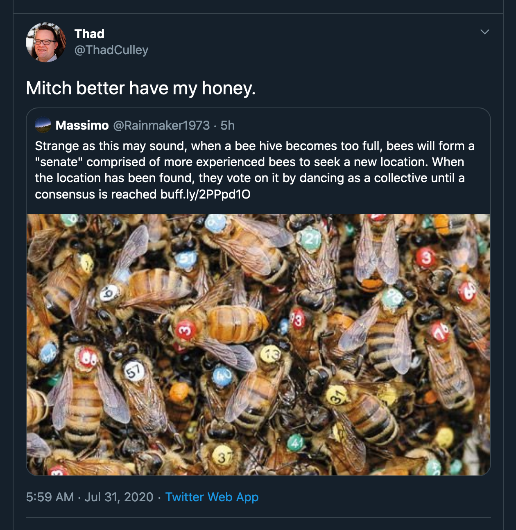Screen dimensions: 516x530
Task: Click the bee tagged 37 in photo
Action: pyautogui.click(x=223, y=455)
